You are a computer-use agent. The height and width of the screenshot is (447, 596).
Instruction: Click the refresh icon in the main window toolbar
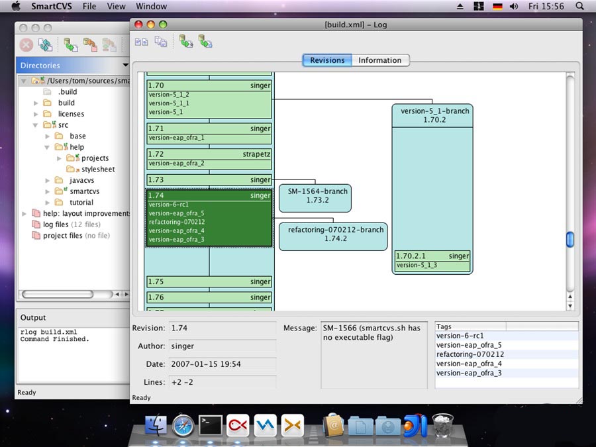(45, 45)
